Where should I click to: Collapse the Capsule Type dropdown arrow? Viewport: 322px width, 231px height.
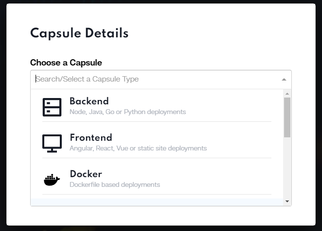click(x=284, y=80)
